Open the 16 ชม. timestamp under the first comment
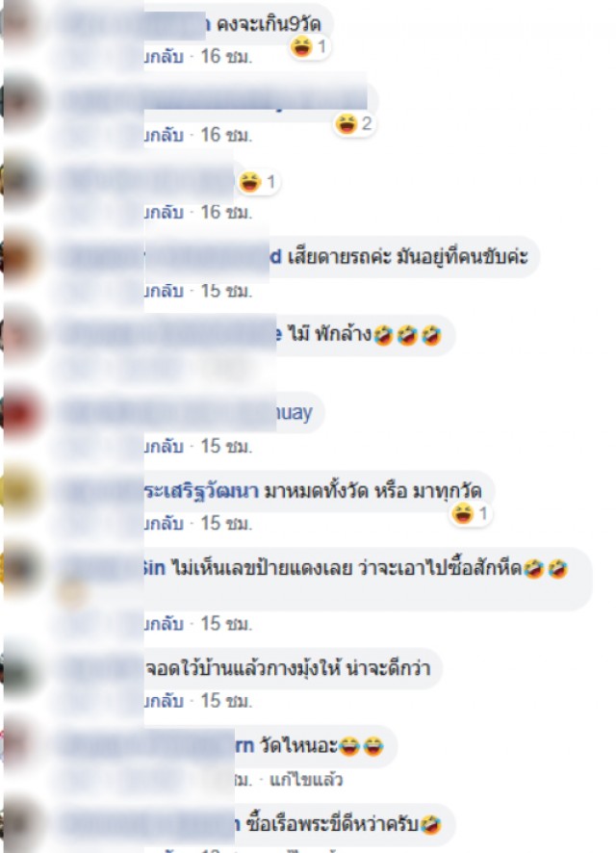The width and height of the screenshot is (616, 853). [x=226, y=57]
